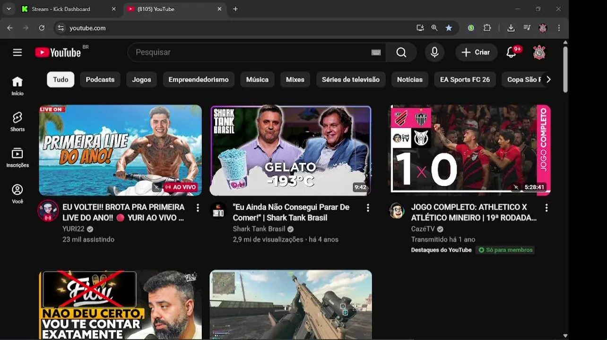Open the CazéTV channel avatar
This screenshot has height=340, width=607.
point(397,211)
